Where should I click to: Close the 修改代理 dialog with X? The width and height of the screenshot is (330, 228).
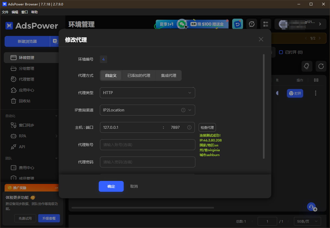(261, 39)
